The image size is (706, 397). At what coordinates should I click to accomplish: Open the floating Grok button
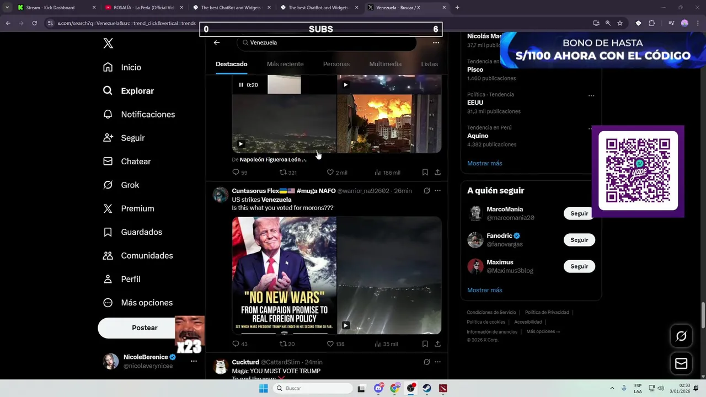coord(681,336)
